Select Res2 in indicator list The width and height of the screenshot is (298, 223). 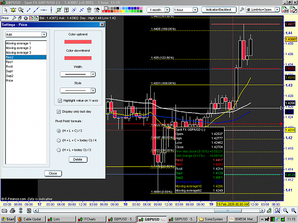click(x=26, y=57)
